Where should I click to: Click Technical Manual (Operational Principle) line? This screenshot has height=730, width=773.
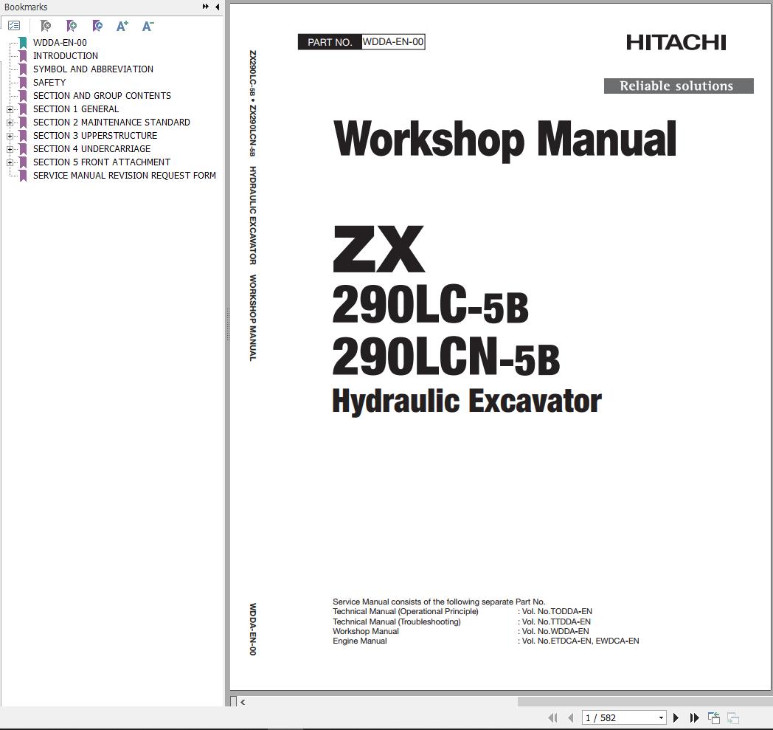(x=406, y=612)
